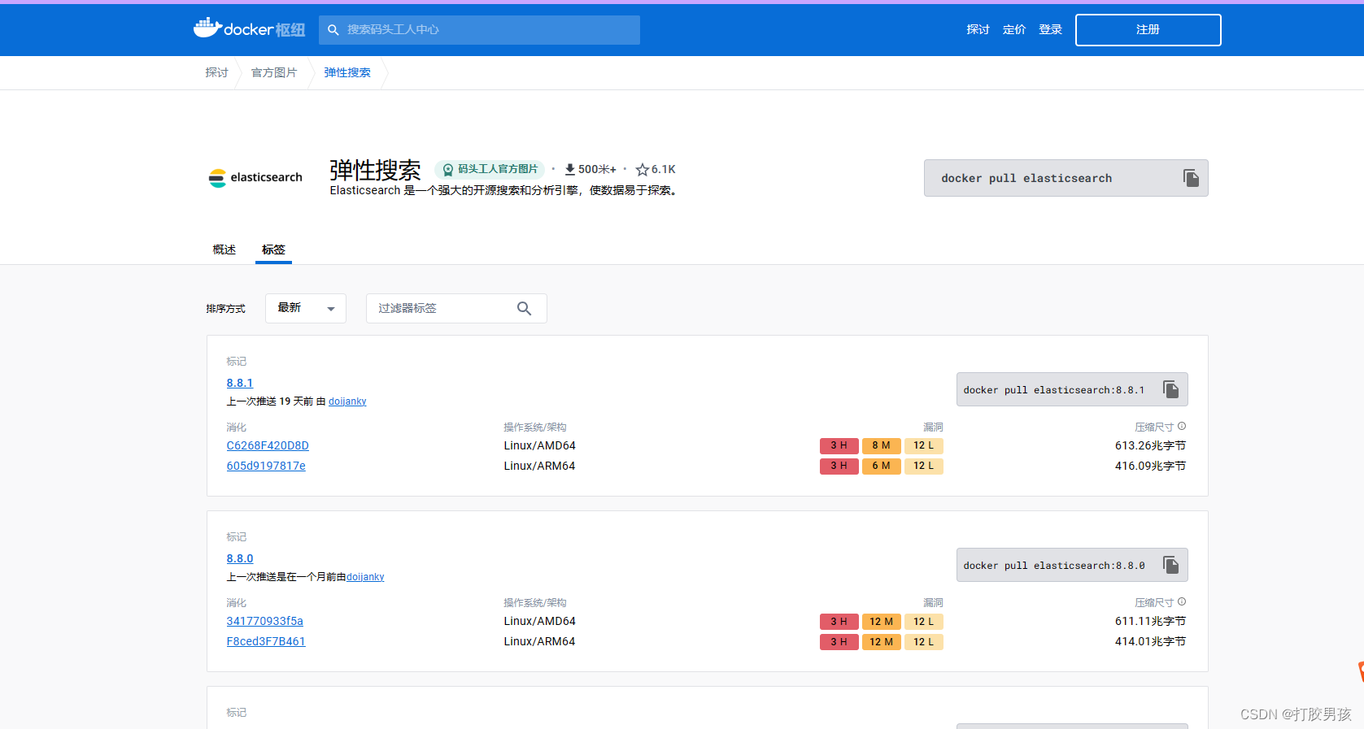
Task: Click the 6 M vulnerability badge
Action: [881, 466]
